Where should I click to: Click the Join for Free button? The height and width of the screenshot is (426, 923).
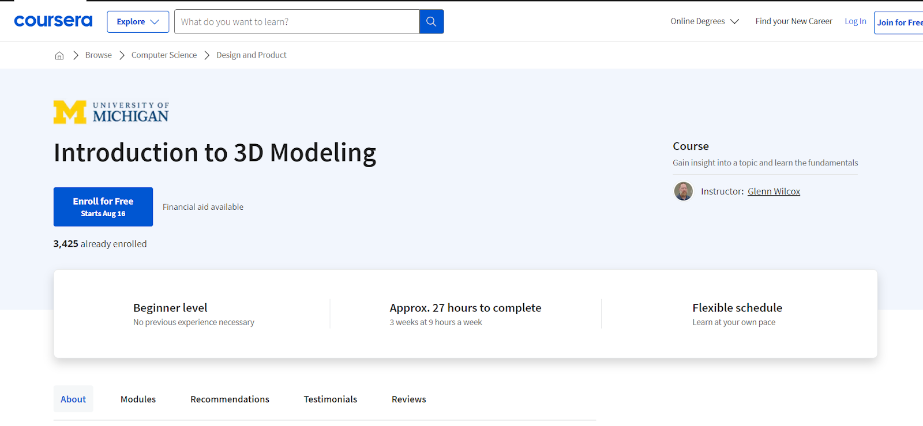click(x=899, y=22)
